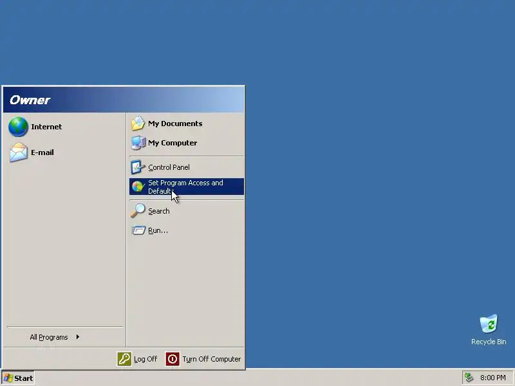Click the 8:00 PM clock
Screen dimensions: 515x386
pyautogui.click(x=493, y=378)
